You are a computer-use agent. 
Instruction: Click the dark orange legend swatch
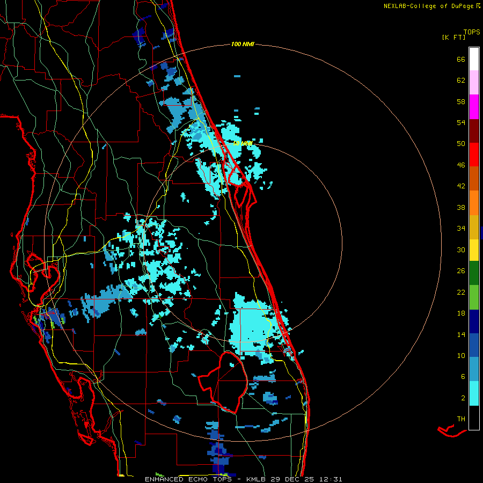coord(474,179)
